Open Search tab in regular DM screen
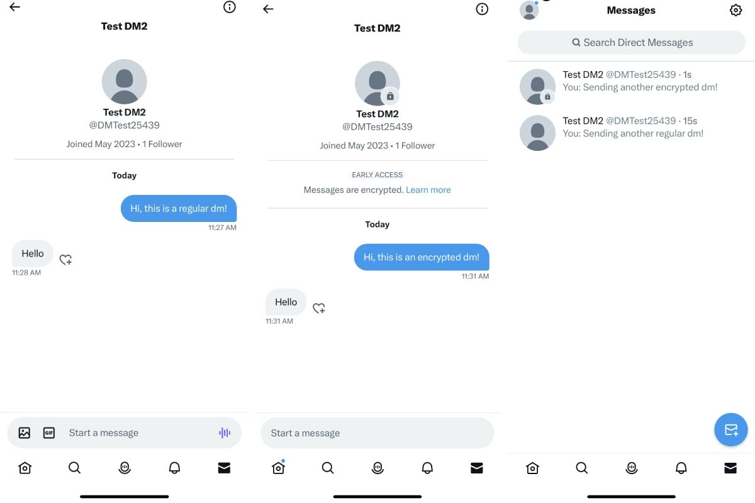This screenshot has width=755, height=503. click(74, 468)
